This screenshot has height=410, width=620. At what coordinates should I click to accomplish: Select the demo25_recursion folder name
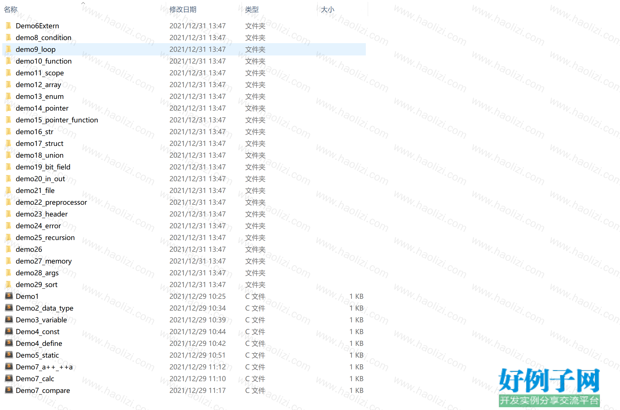(x=45, y=237)
